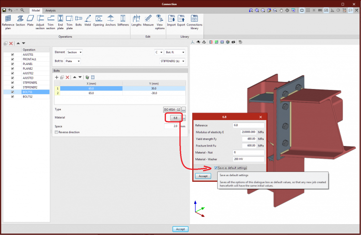The image size is (361, 235).
Task: Open the Bot. fl. dropdown
Action: pyautogui.click(x=175, y=52)
